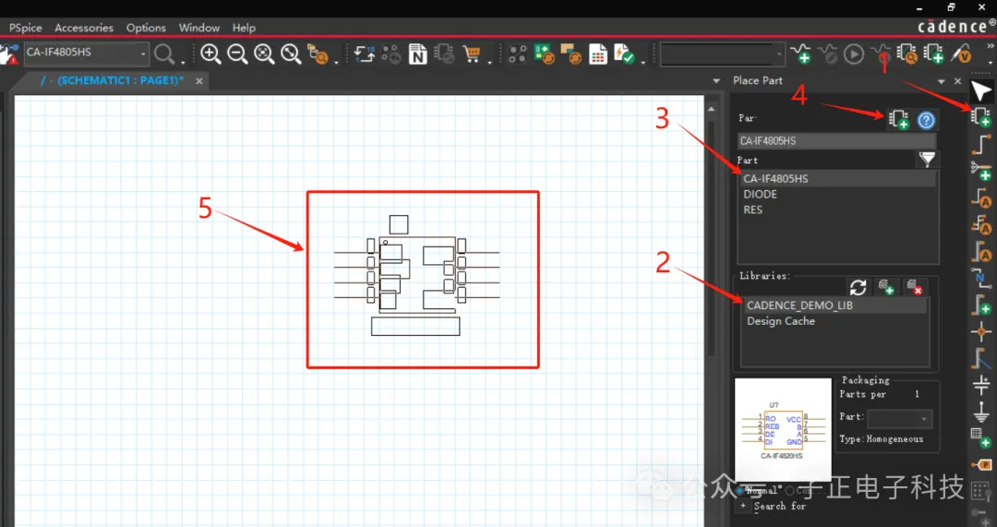This screenshot has width=997, height=527.
Task: Open the document tabs list arrow
Action: tap(716, 81)
